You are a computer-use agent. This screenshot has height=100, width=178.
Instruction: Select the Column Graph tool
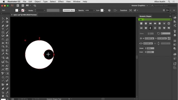(x=7, y=58)
